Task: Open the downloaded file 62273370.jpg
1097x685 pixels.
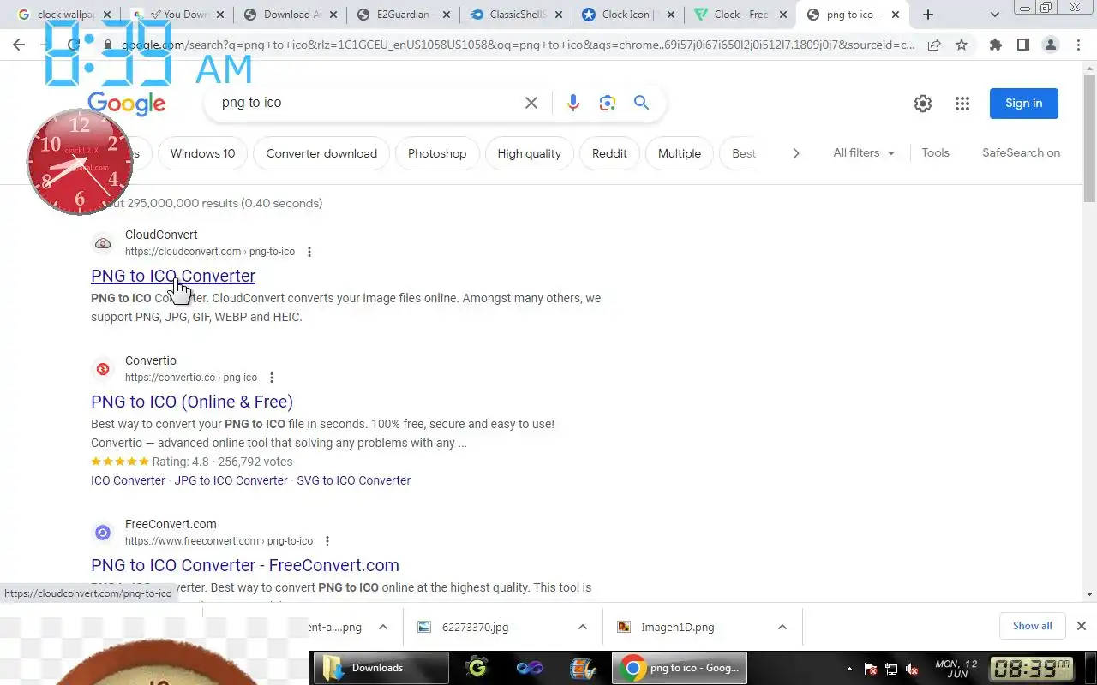Action: click(x=475, y=627)
